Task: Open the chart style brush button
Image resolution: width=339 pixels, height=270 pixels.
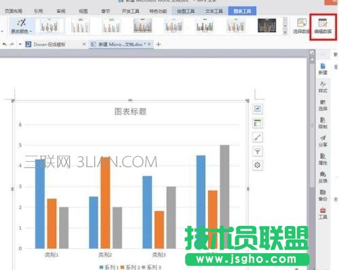Action: click(257, 137)
